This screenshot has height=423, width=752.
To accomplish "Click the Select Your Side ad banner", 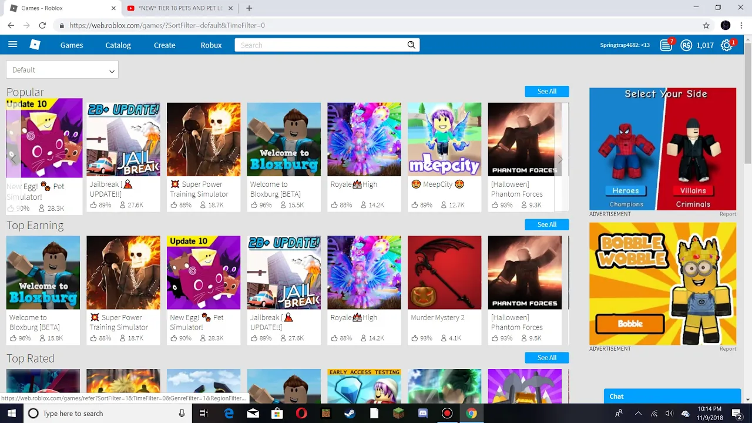I will click(x=663, y=149).
